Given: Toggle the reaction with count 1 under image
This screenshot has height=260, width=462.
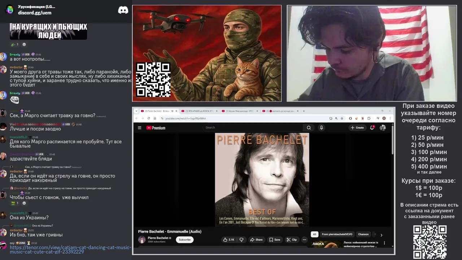Looking at the screenshot, I should [x=14, y=44].
